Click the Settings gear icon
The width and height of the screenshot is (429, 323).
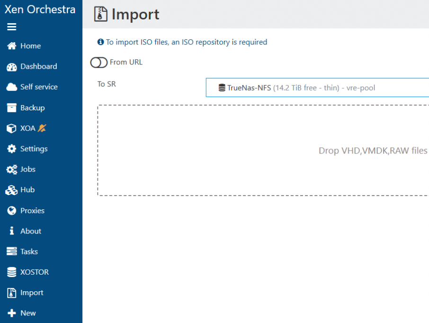point(11,149)
